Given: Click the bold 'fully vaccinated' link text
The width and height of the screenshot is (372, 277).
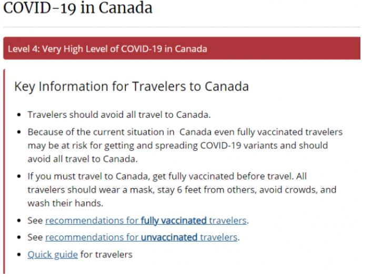Looking at the screenshot, I should click(x=174, y=220).
